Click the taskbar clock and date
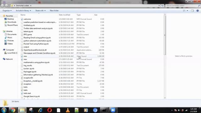Screen dimensions: 201x113 tap(193, 110)
